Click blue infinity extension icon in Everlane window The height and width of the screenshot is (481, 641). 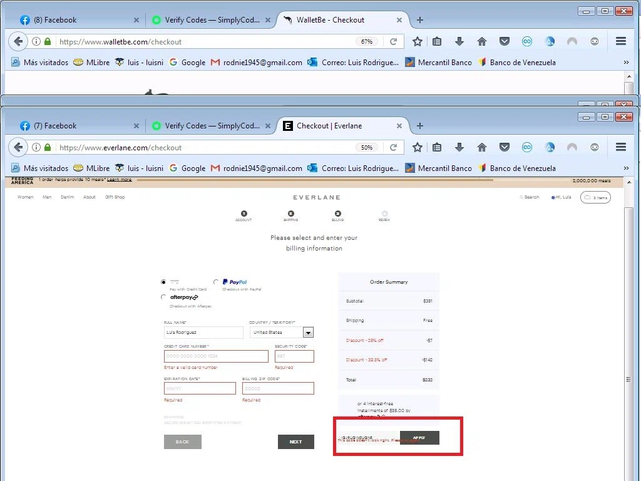[527, 147]
